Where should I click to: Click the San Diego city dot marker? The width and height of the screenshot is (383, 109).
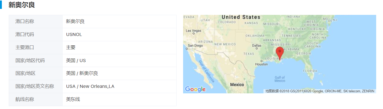(187, 49)
